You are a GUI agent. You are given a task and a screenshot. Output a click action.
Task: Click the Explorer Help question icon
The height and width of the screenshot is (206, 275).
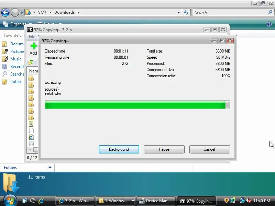point(269,24)
